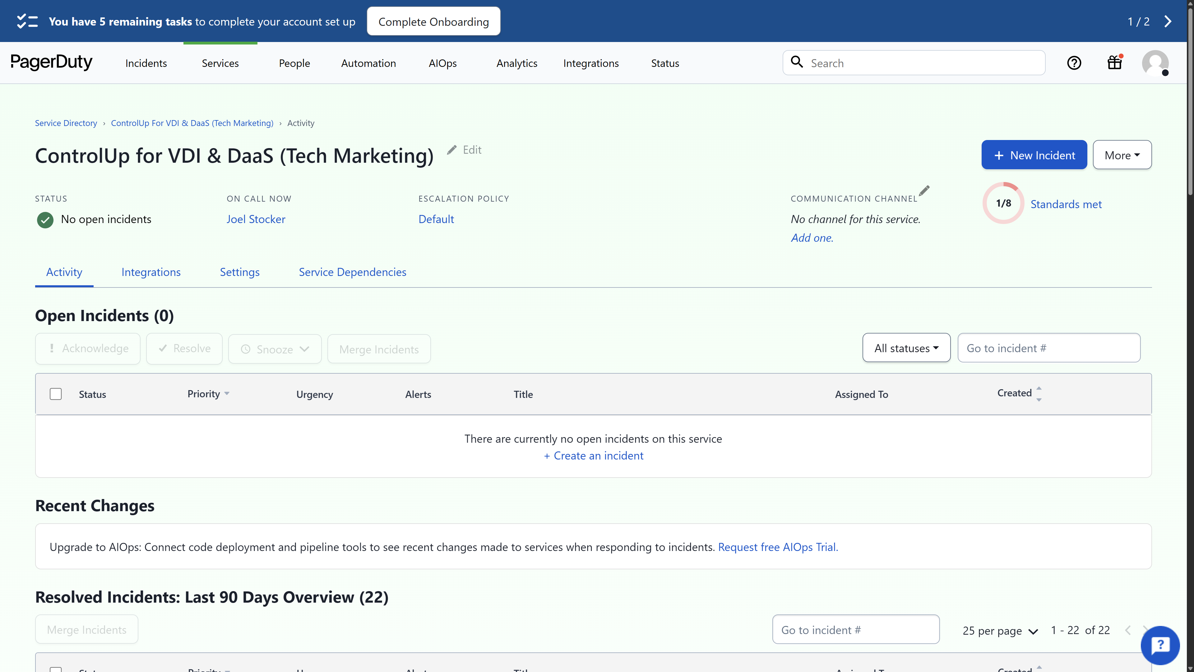Click Merge Incidents in Open Incidents

pos(379,349)
